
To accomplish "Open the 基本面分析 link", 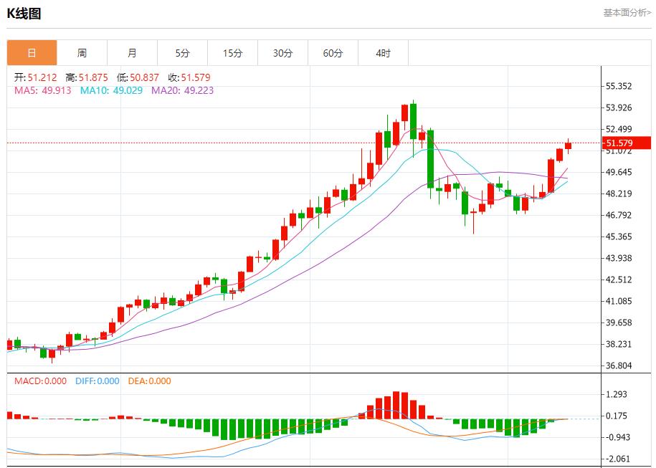I will 627,12.
